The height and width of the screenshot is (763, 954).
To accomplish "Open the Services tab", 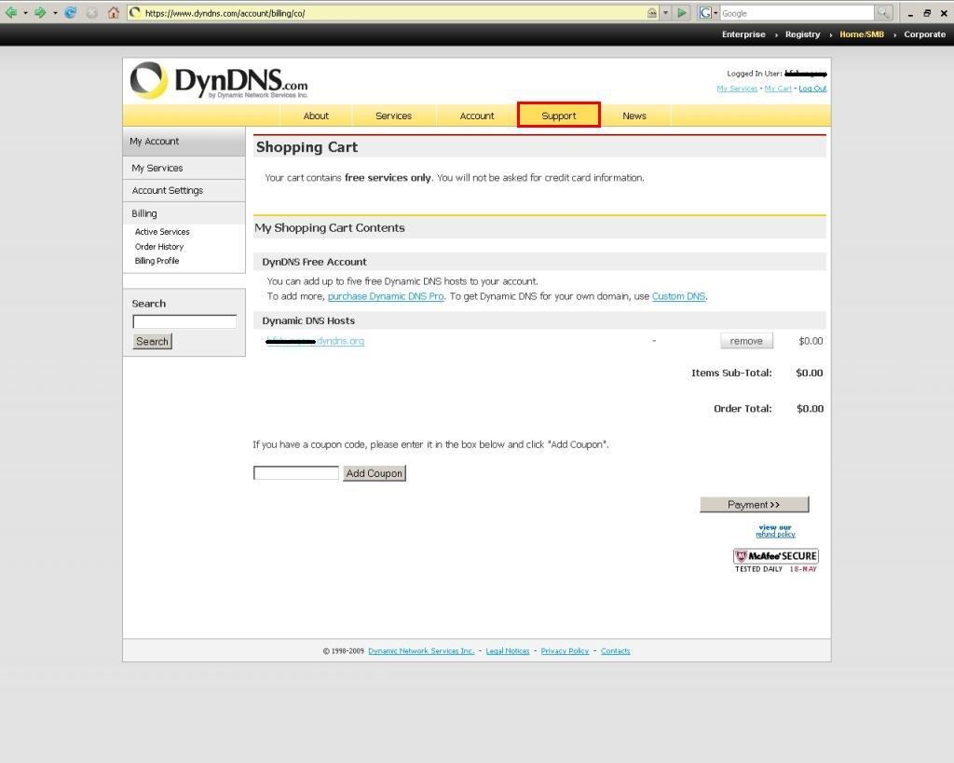I will 394,116.
